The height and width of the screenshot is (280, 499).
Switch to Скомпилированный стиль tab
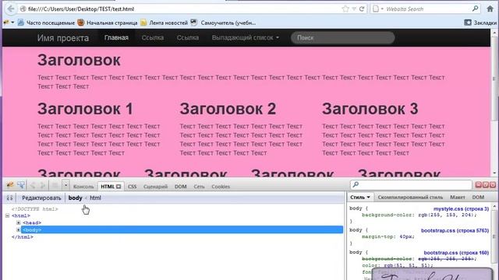coord(410,197)
